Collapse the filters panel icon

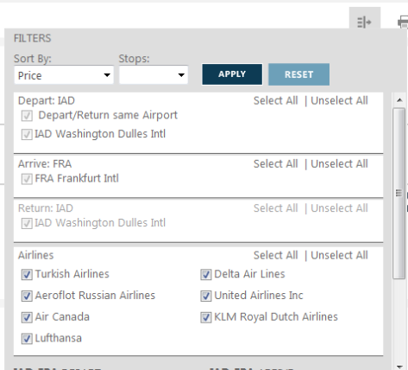tap(364, 22)
